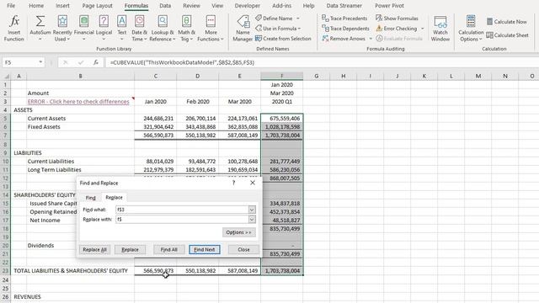Open the Find and Replace help question mark
The width and height of the screenshot is (539, 303).
pyautogui.click(x=234, y=183)
